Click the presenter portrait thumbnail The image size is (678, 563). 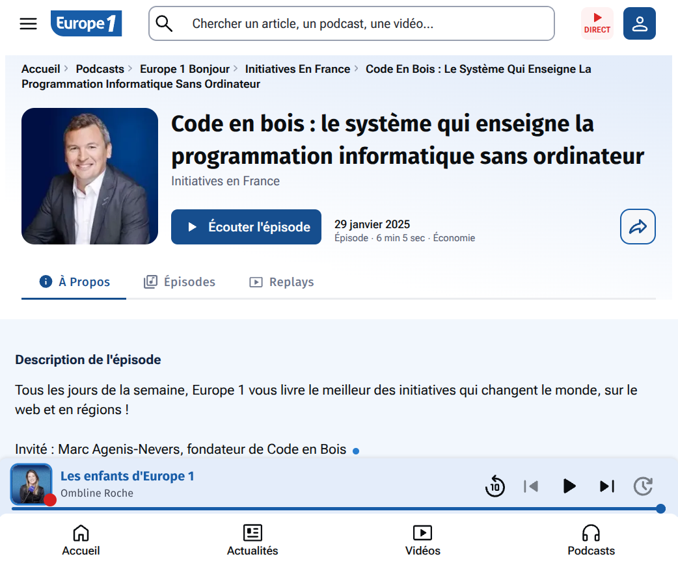pos(90,176)
